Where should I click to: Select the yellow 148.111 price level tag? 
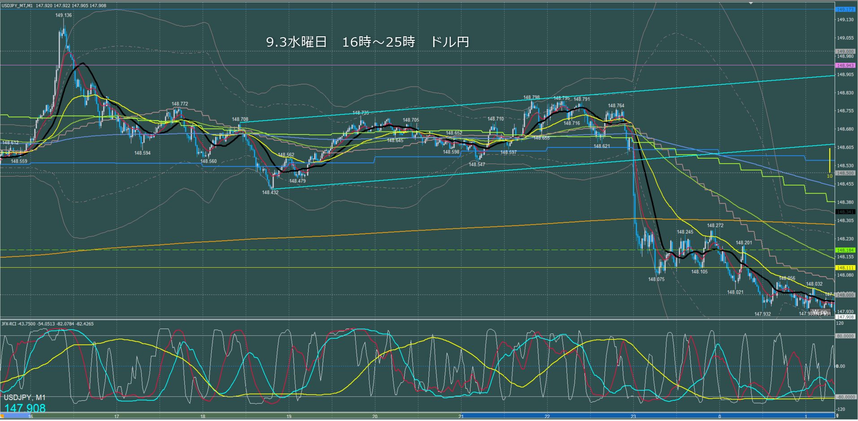pos(845,268)
